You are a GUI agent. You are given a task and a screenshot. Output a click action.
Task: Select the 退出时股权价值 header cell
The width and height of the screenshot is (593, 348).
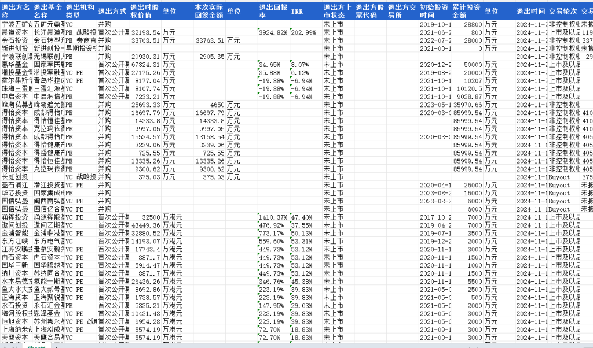(x=145, y=11)
